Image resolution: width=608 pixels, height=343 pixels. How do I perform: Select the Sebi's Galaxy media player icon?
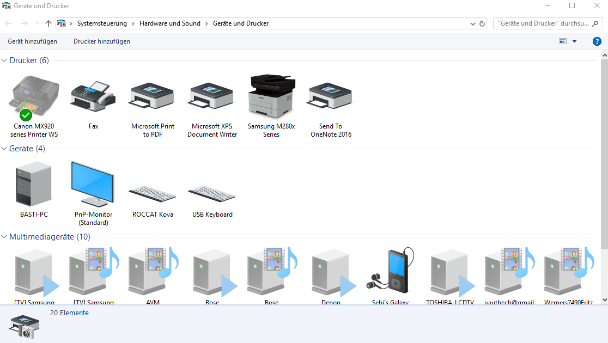click(391, 271)
